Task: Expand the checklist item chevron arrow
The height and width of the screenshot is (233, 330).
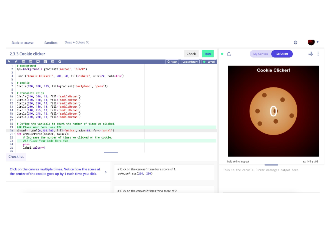Action: 106,172
